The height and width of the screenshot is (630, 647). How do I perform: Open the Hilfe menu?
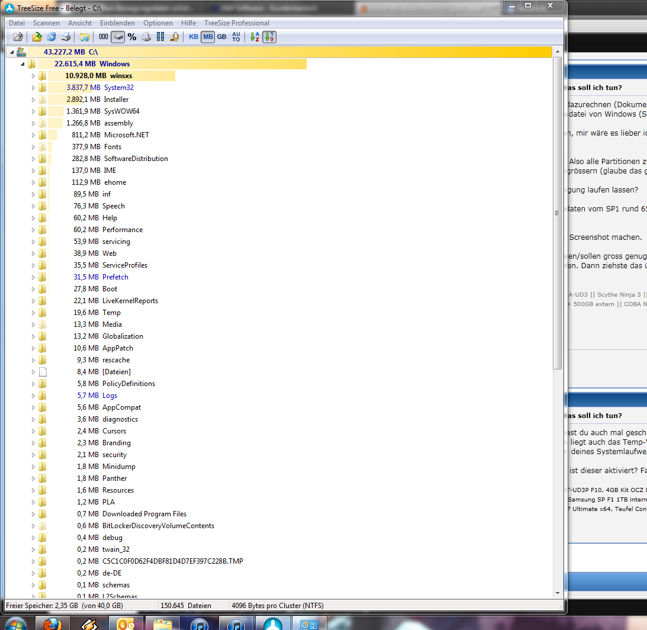click(189, 23)
